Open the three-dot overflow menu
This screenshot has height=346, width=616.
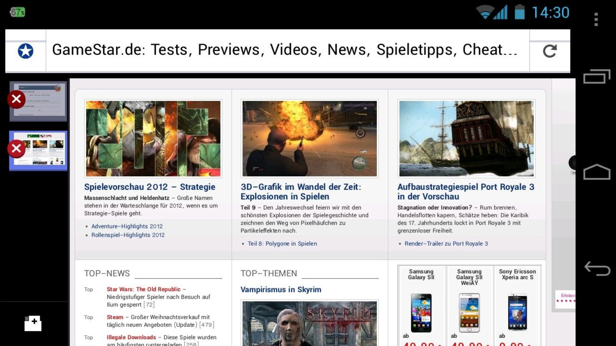pyautogui.click(x=596, y=19)
